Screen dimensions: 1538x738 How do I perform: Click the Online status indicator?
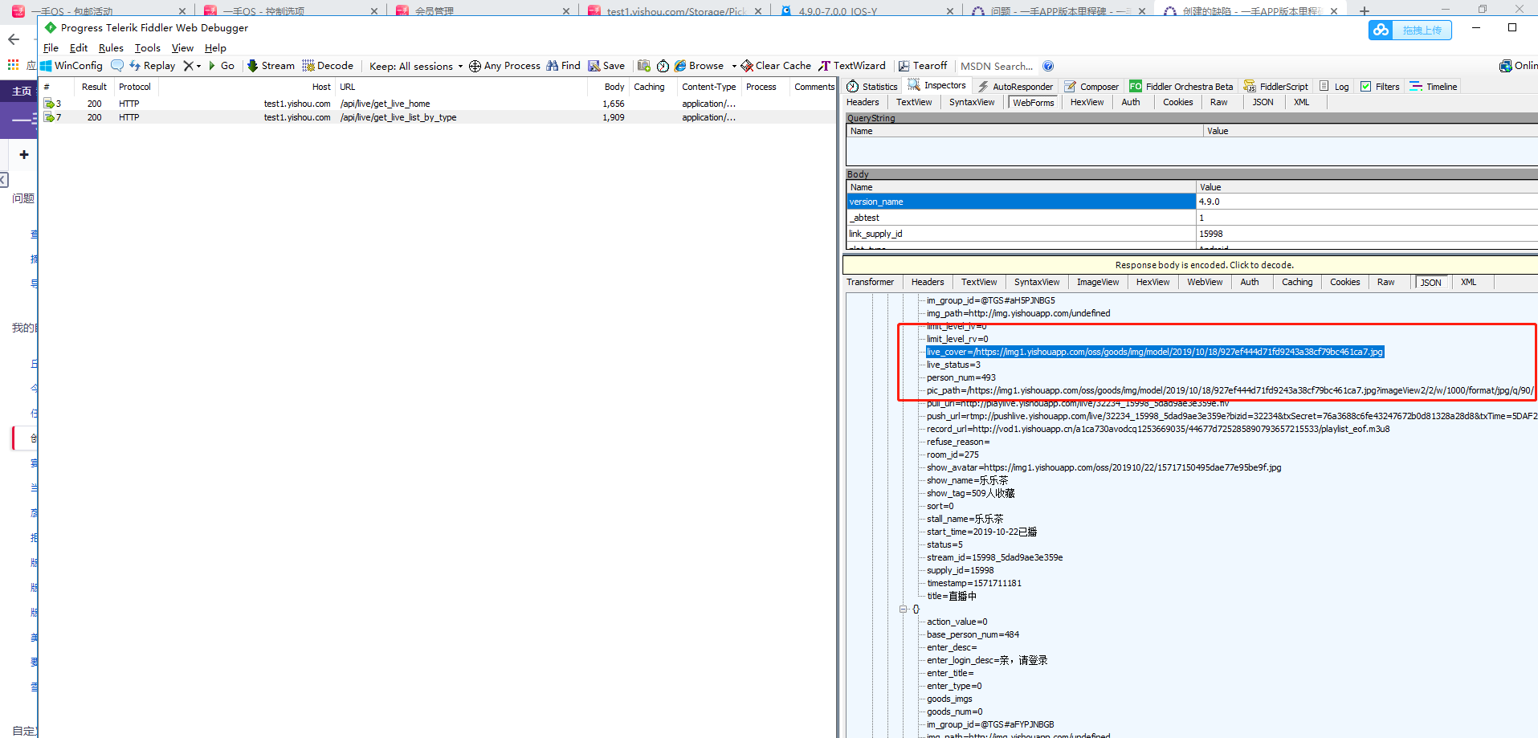point(1518,66)
